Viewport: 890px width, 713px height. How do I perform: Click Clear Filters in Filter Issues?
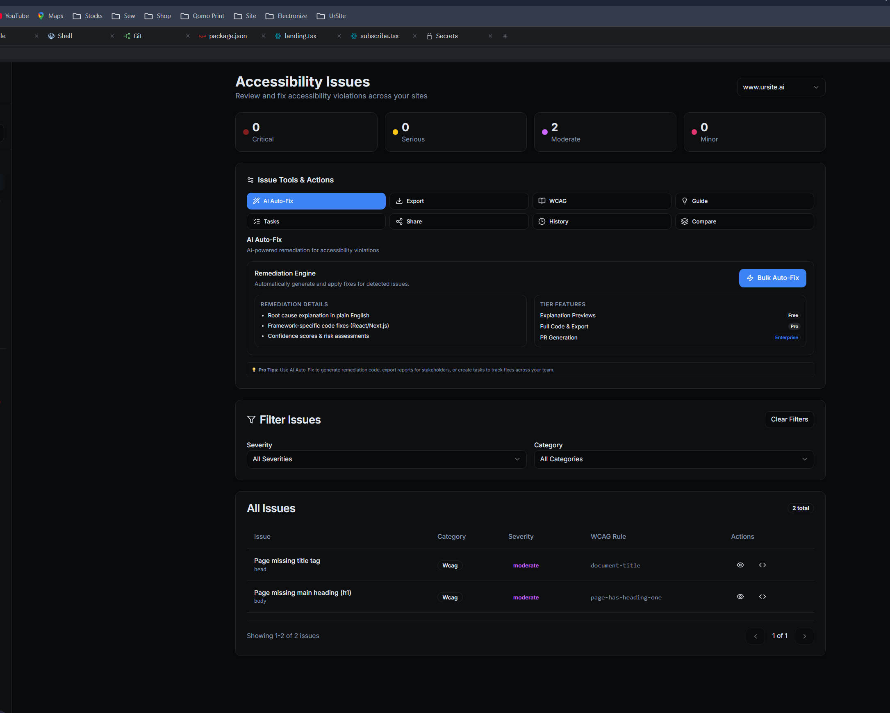pos(789,419)
